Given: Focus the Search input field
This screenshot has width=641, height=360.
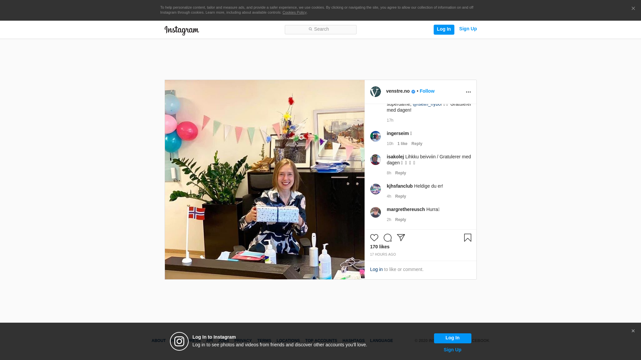Looking at the screenshot, I should (320, 30).
